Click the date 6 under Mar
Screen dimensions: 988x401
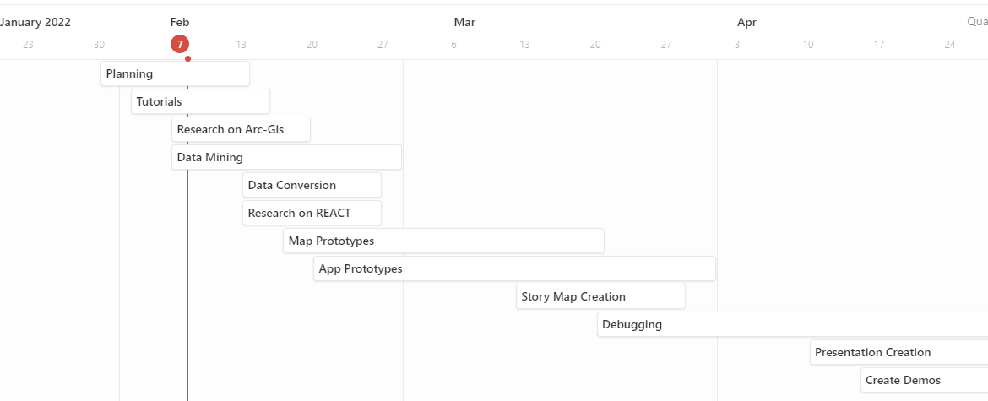[453, 44]
